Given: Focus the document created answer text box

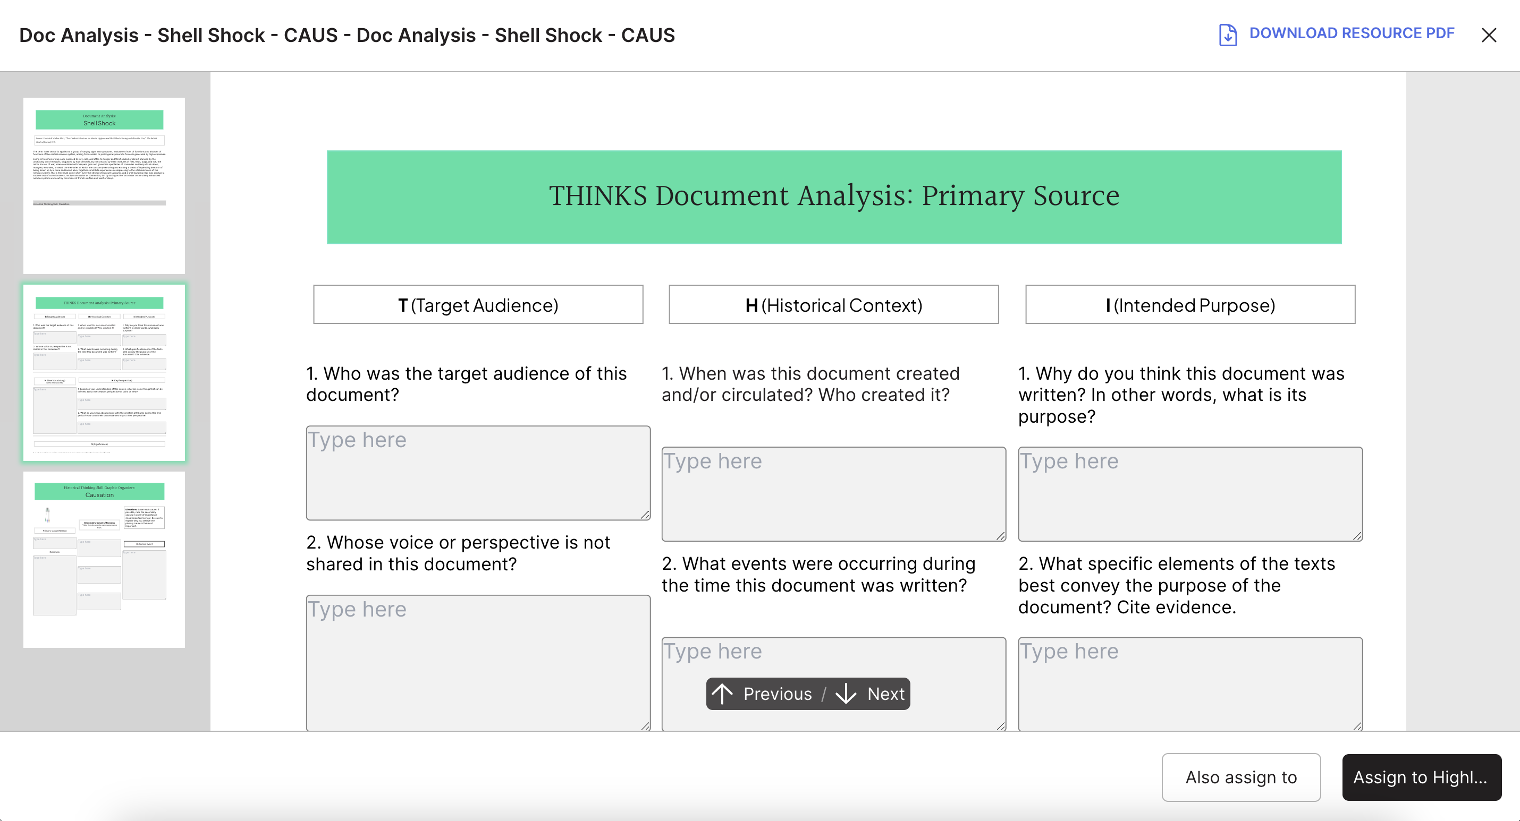Looking at the screenshot, I should [x=833, y=494].
